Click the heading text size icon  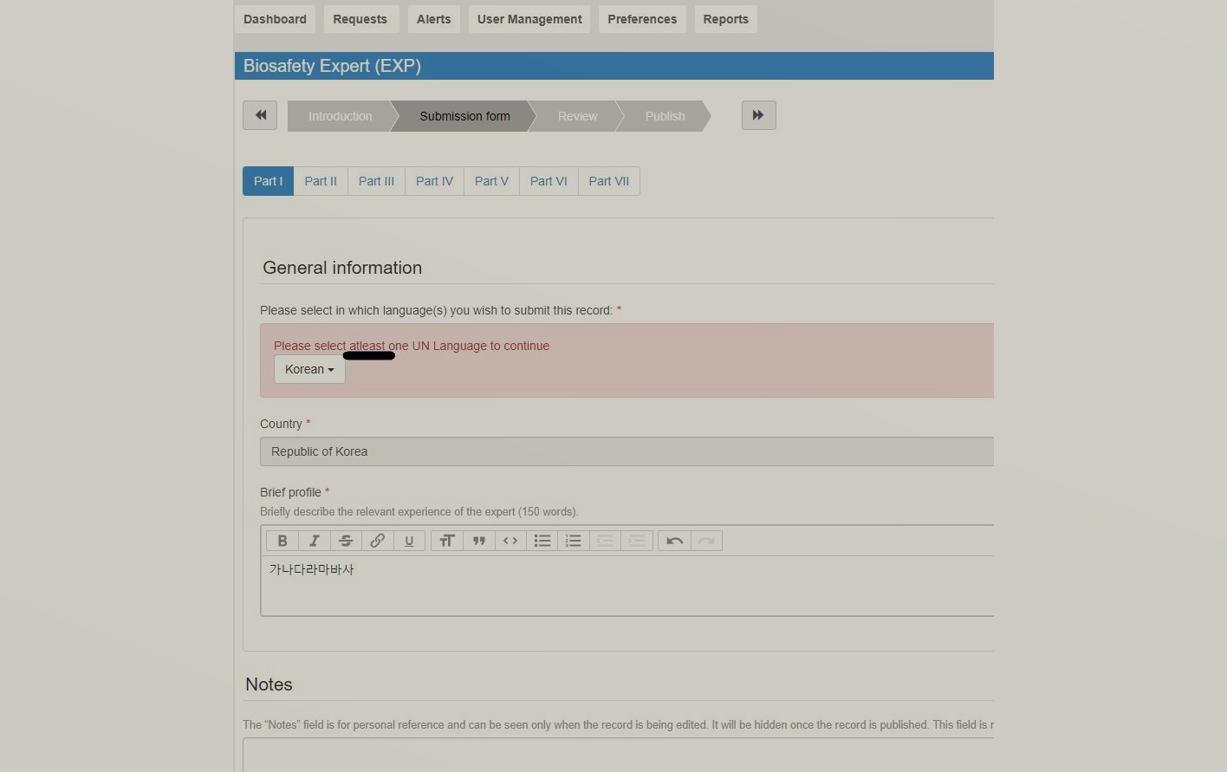pos(447,541)
